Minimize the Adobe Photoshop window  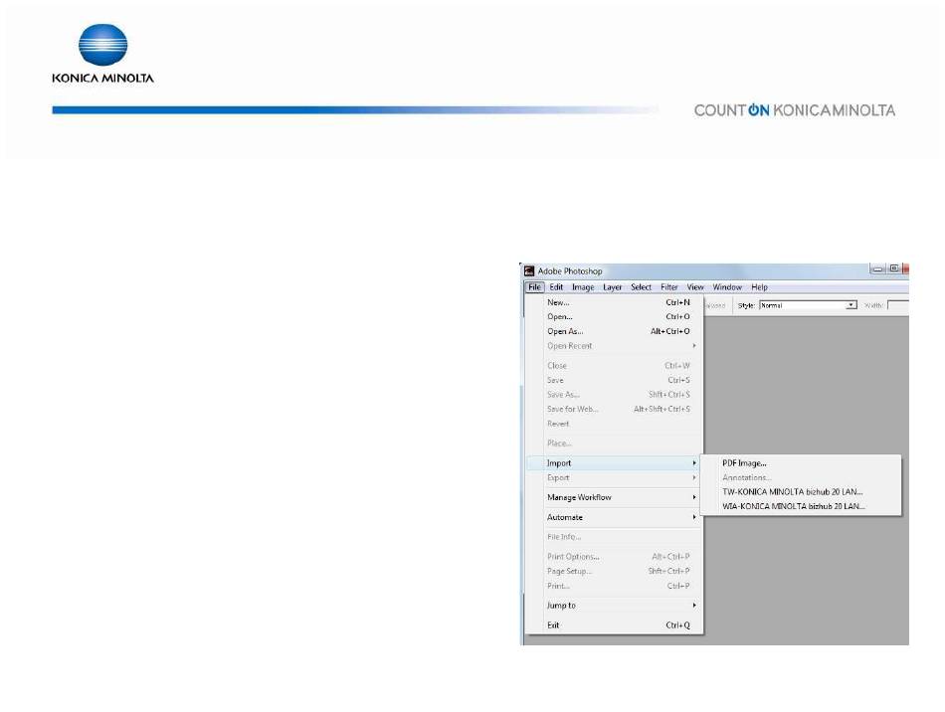878,269
